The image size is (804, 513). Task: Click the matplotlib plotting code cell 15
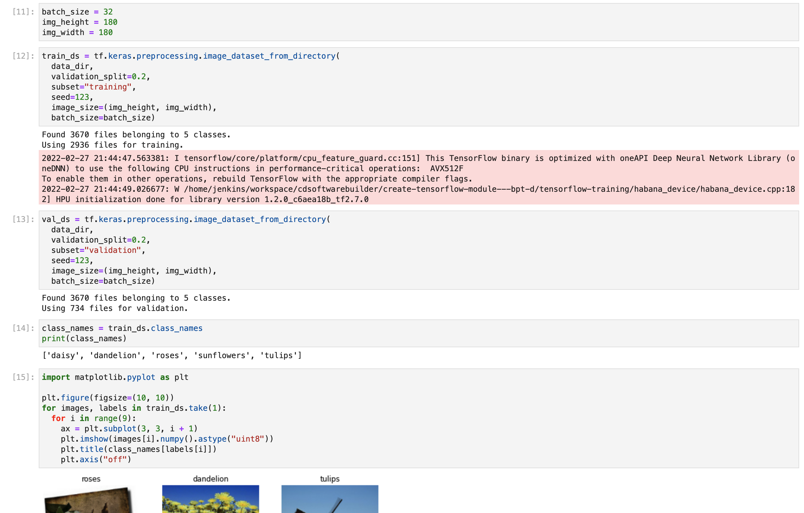pos(401,418)
